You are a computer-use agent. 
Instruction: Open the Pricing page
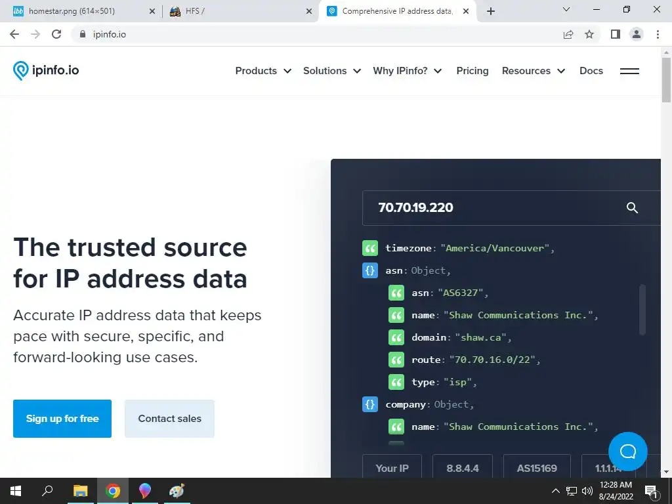(472, 71)
